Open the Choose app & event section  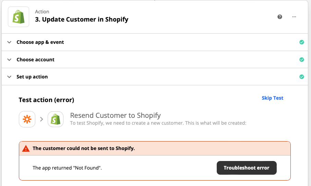(x=155, y=42)
